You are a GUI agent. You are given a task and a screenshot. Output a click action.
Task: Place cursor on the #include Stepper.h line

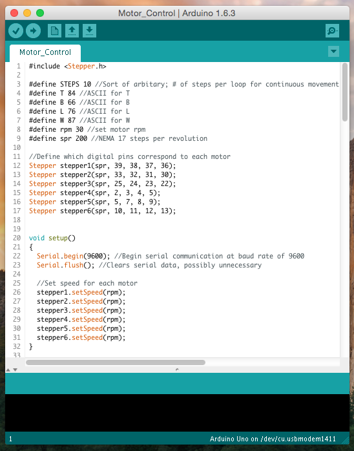pos(68,66)
